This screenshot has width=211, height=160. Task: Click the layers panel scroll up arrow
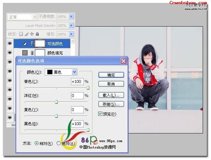73,41
